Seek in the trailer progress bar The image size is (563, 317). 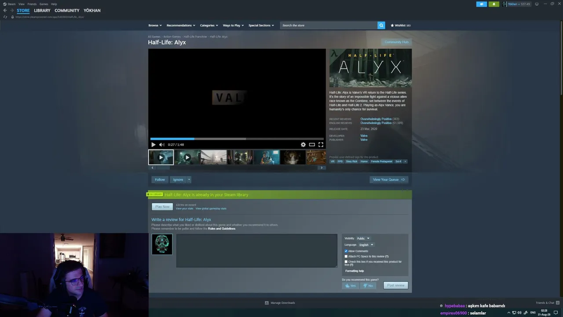(x=237, y=139)
